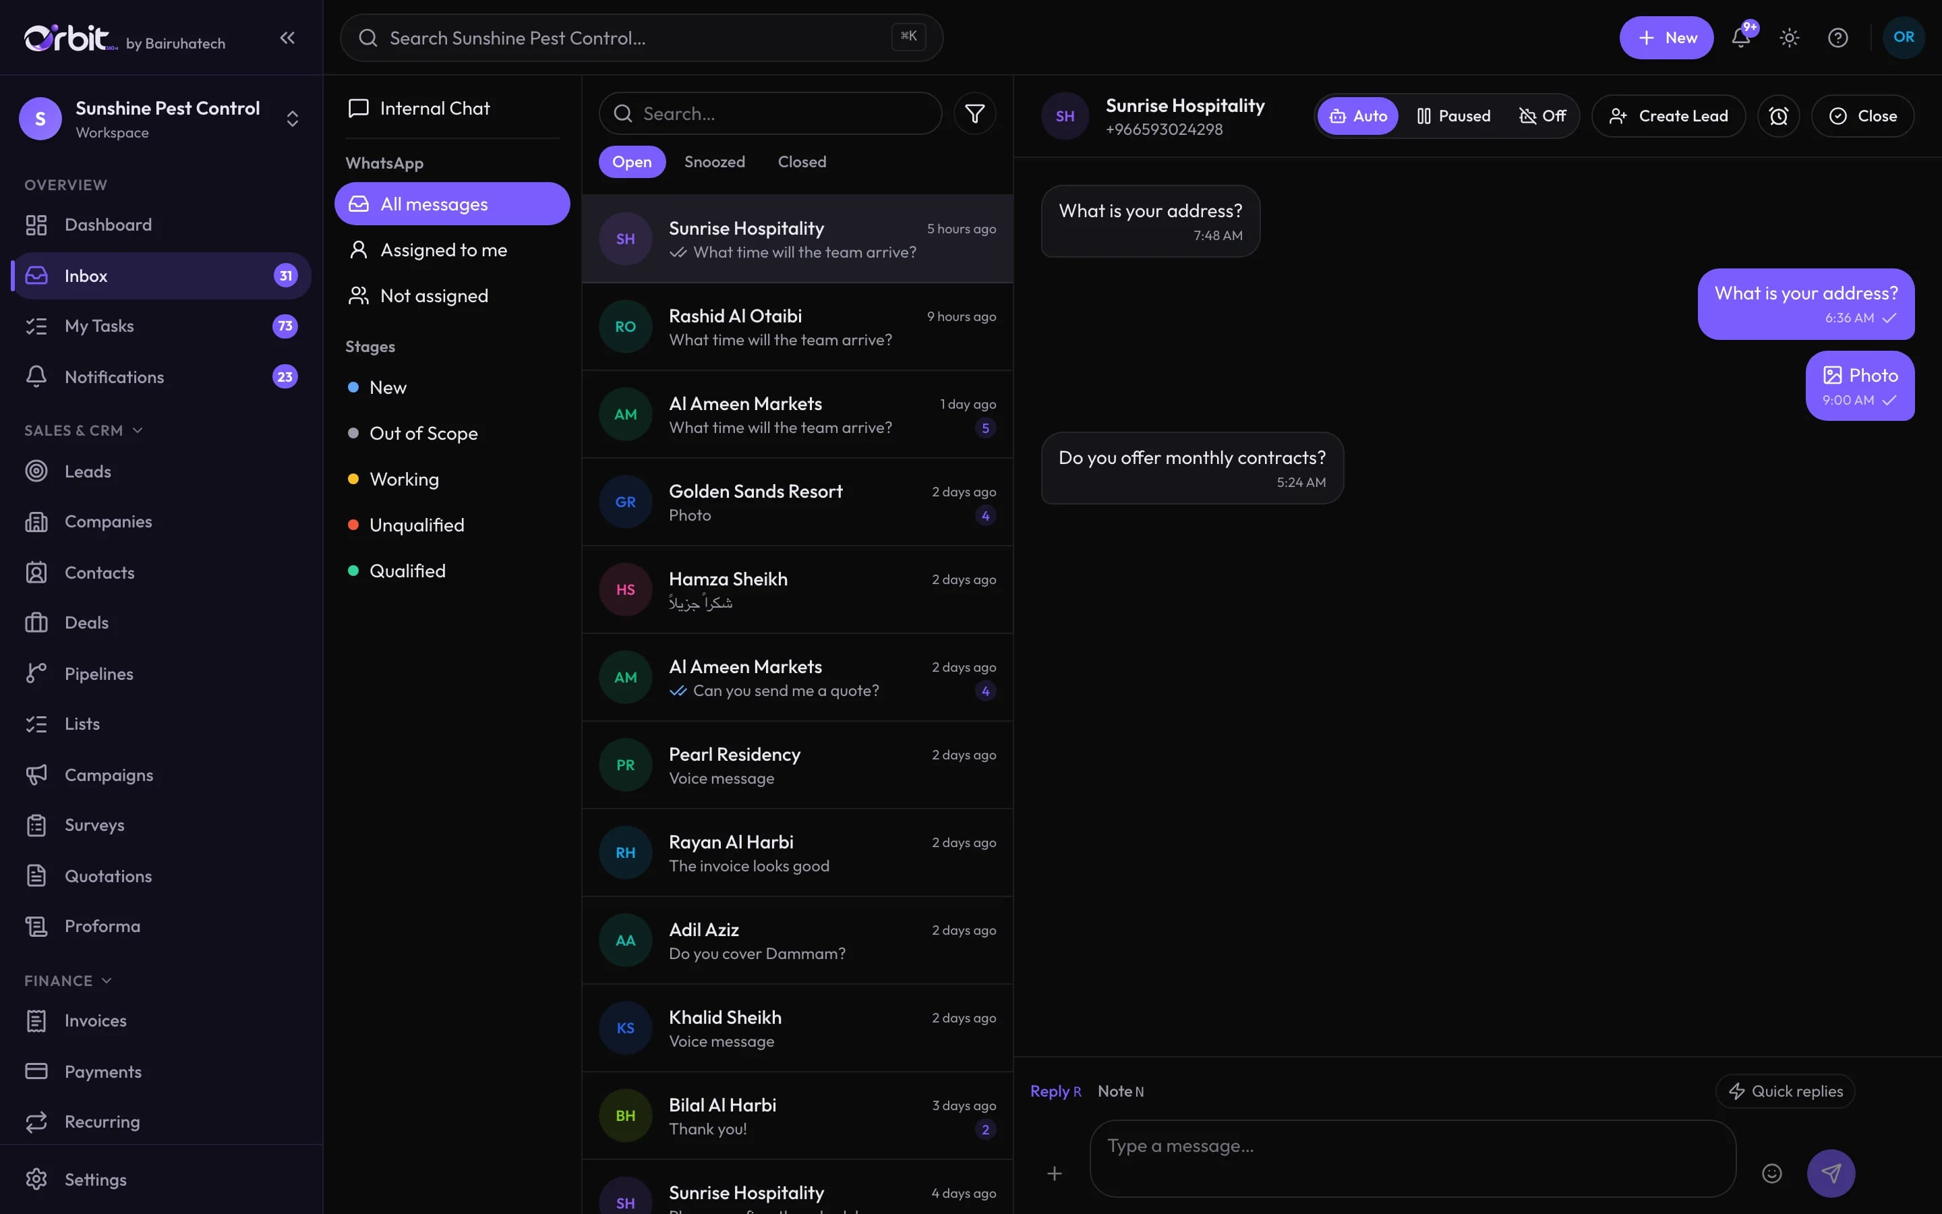Open Settings gear in the sidebar
Image resolution: width=1942 pixels, height=1214 pixels.
[161, 1180]
